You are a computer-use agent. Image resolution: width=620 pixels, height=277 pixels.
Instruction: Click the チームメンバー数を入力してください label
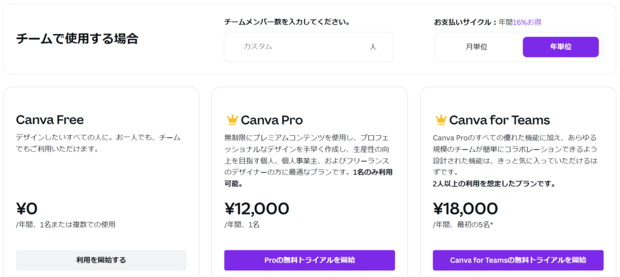(x=286, y=22)
